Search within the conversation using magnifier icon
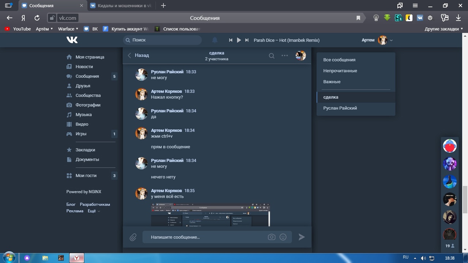The image size is (468, 263). tap(272, 56)
